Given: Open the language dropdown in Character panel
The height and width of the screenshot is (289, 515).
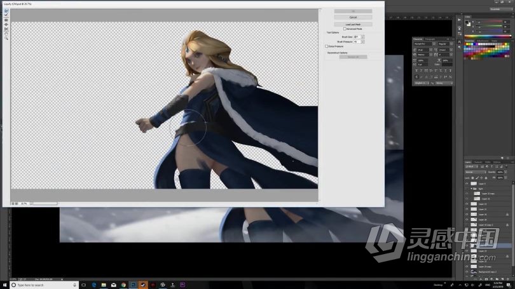Looking at the screenshot, I should [x=422, y=83].
